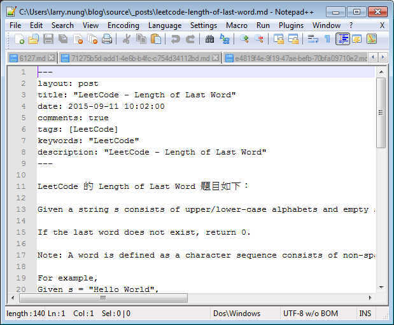Open the Window menu
Screen dimensions: 394x325
click(326, 25)
